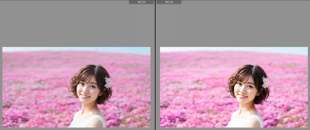310x130 pixels.
Task: Click the hair flower ornament in after photo
Action: click(x=265, y=83)
